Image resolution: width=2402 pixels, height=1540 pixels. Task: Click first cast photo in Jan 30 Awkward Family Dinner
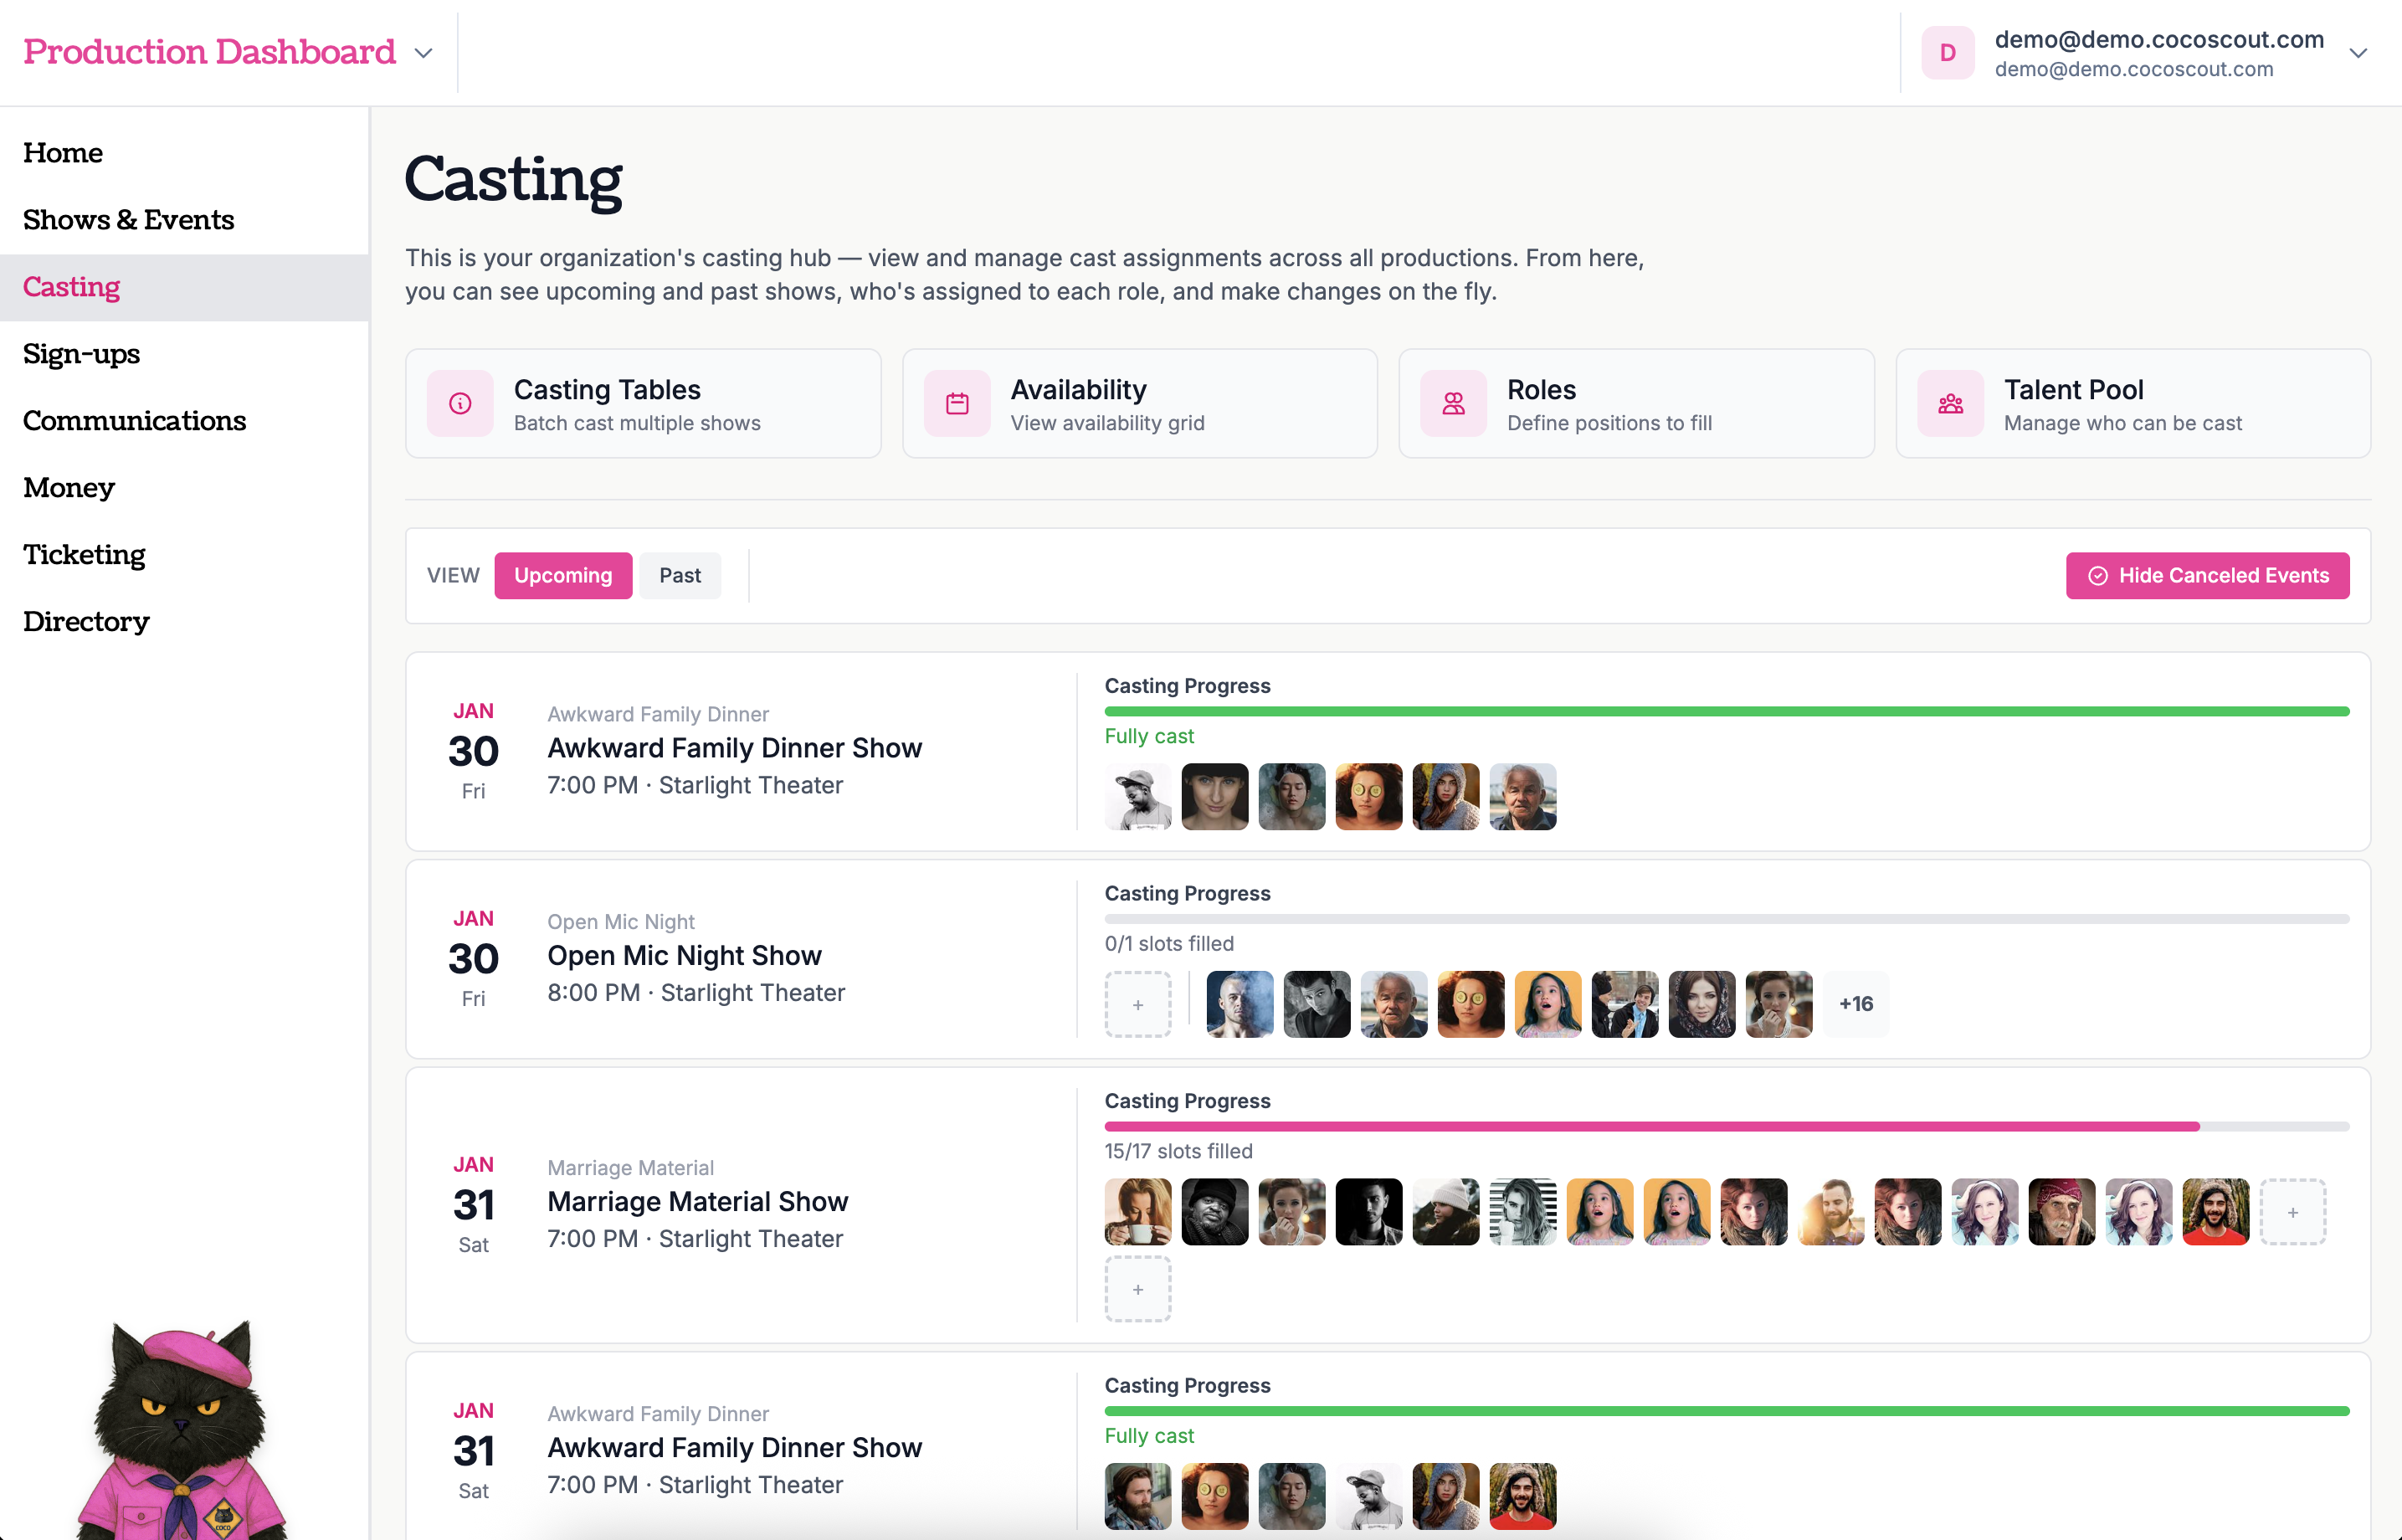coord(1138,797)
